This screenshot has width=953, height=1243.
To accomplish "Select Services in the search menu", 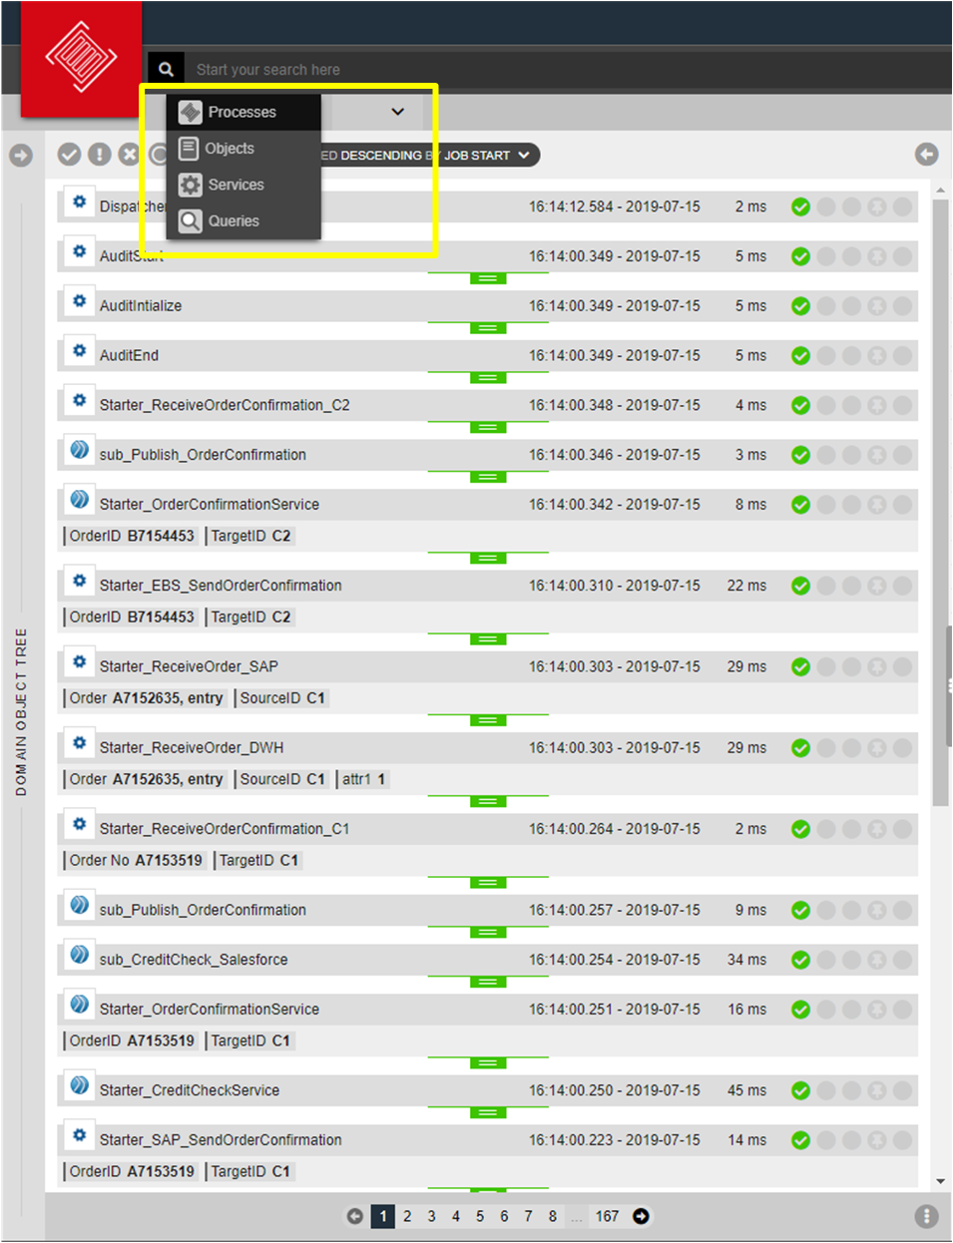I will [243, 185].
